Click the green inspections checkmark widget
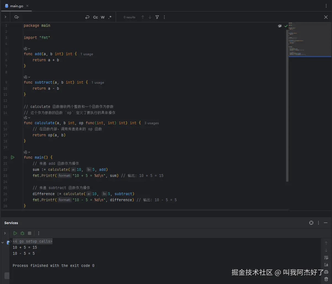The width and height of the screenshot is (332, 284). 286,26
